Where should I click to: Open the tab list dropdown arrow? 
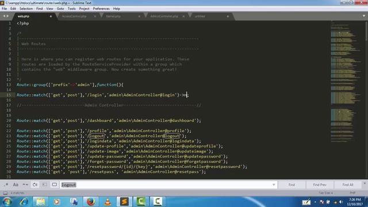364,16
